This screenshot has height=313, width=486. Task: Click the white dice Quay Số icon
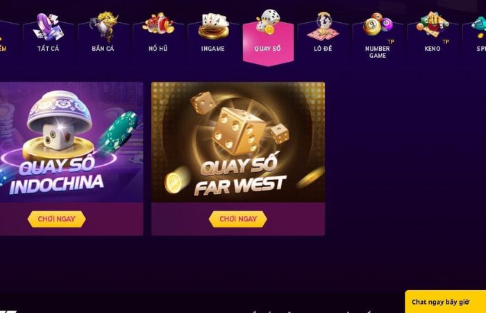point(269,22)
